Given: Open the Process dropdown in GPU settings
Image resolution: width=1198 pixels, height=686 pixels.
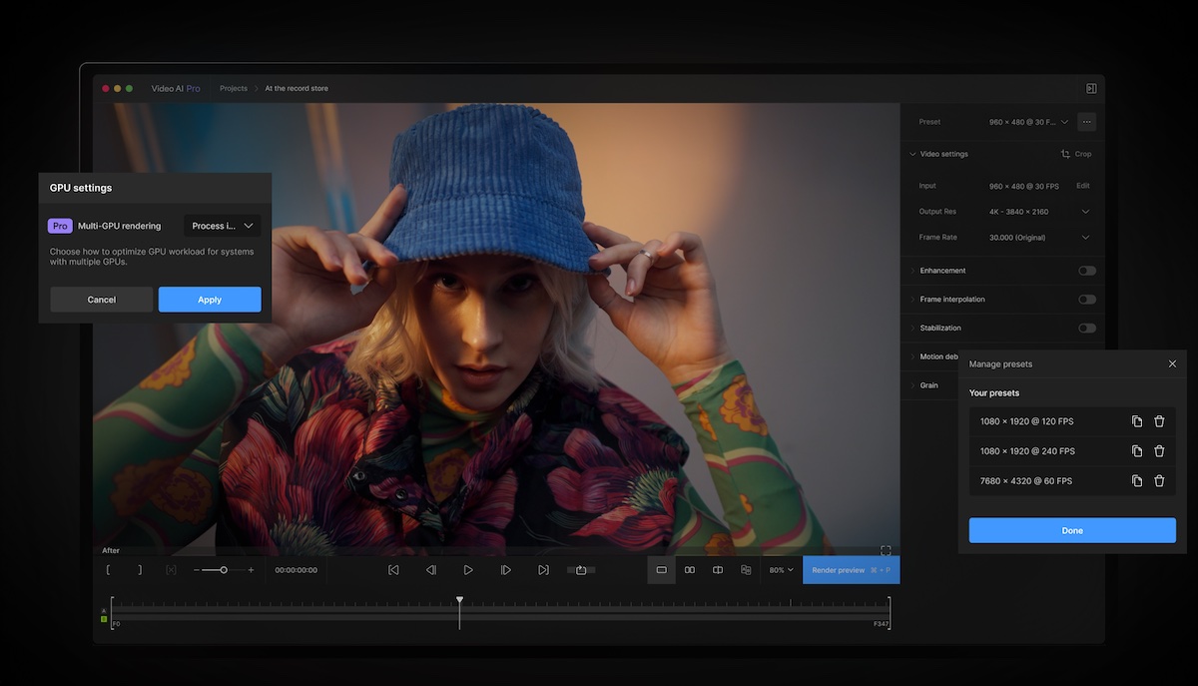Looking at the screenshot, I should pyautogui.click(x=221, y=226).
